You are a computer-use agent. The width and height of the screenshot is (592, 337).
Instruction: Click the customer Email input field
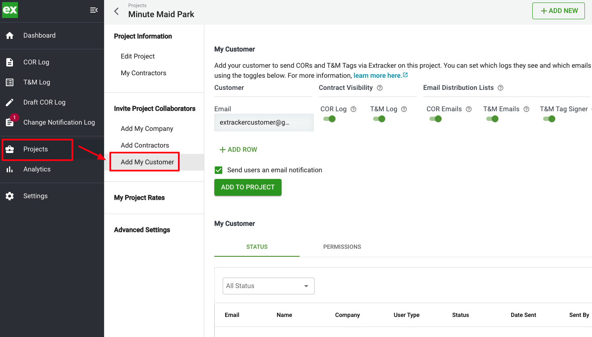pos(264,123)
